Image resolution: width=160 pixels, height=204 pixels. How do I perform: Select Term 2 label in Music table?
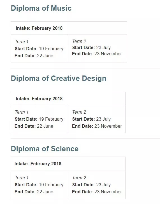tap(79, 41)
